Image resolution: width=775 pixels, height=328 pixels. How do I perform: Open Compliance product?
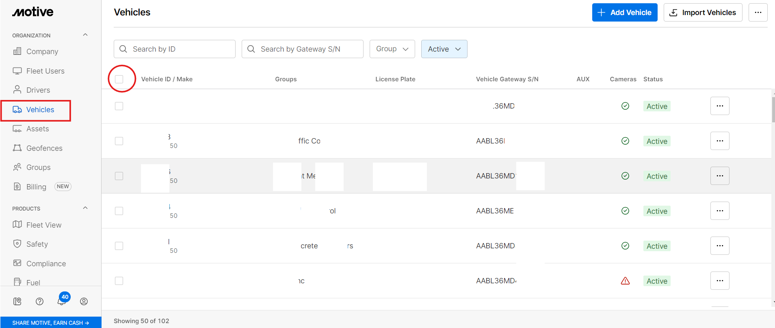[46, 263]
